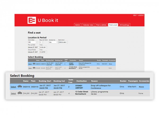Viewport: 159px width, 118px height.
Task: Expand the Destination selector
Action: click(63, 42)
